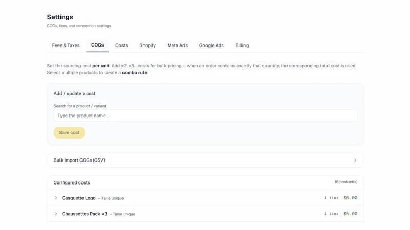Image resolution: width=410 pixels, height=230 pixels.
Task: Click Taille unique variant of Casquette Logo
Action: [112, 198]
